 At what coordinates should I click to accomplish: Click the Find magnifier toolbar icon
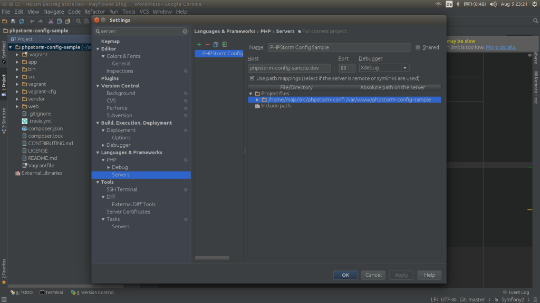(79, 21)
